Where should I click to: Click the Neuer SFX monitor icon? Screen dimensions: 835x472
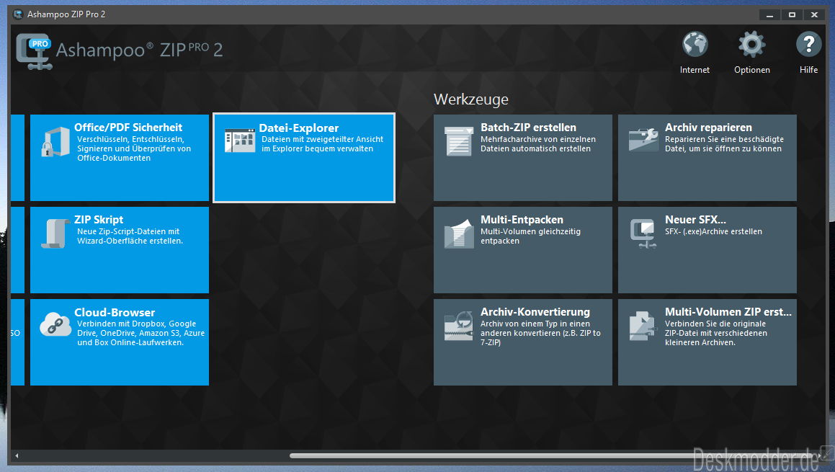coord(643,233)
